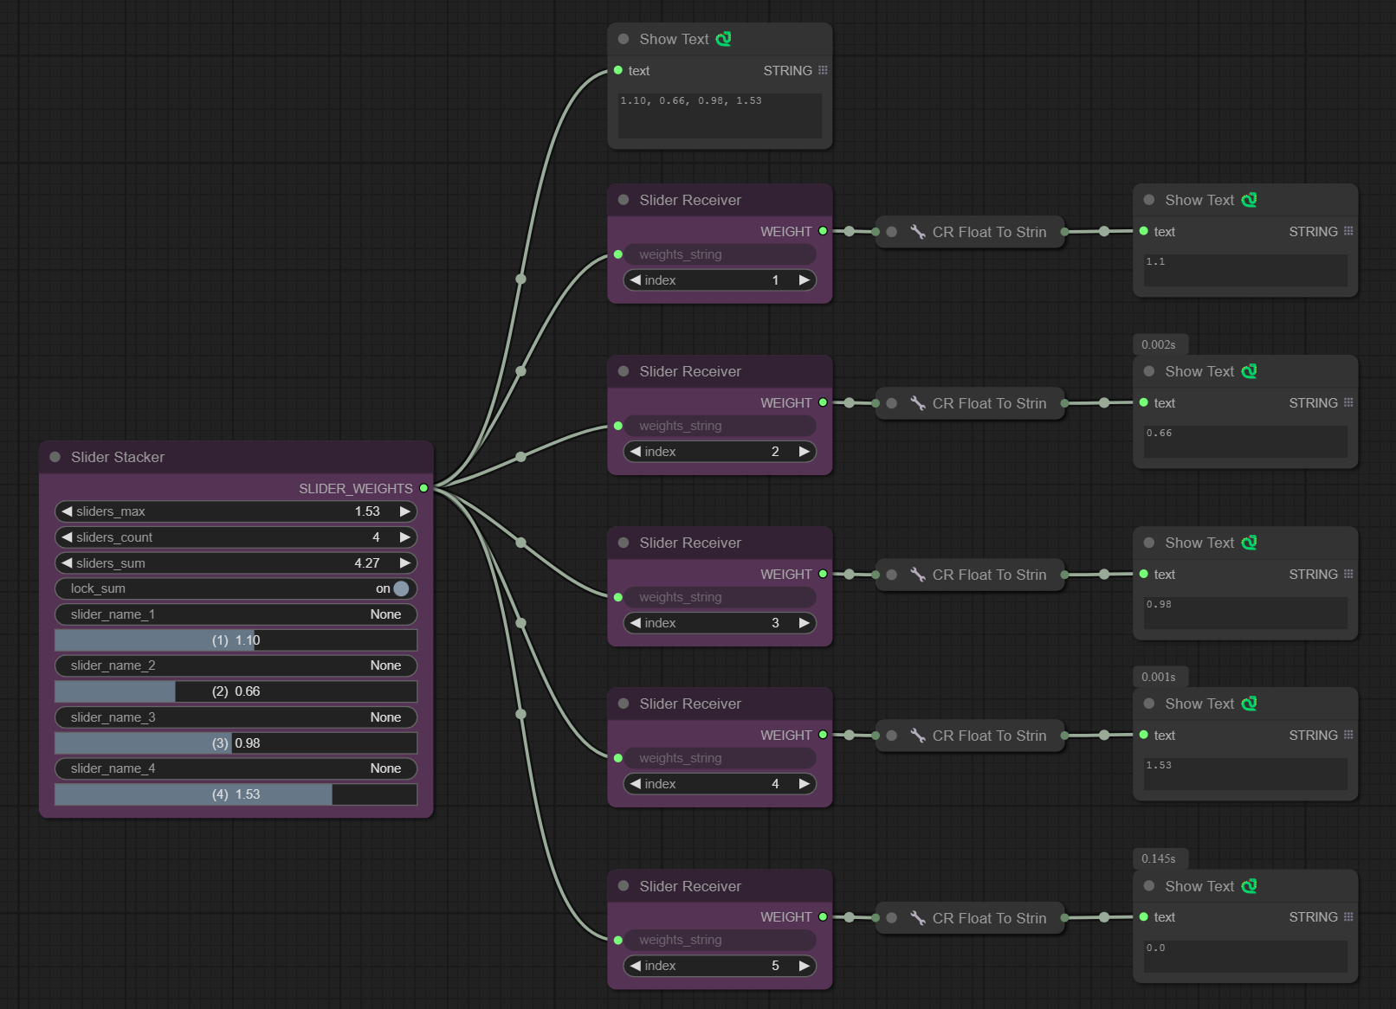1396x1009 pixels.
Task: Click the slider_name_1 field
Action: click(236, 614)
